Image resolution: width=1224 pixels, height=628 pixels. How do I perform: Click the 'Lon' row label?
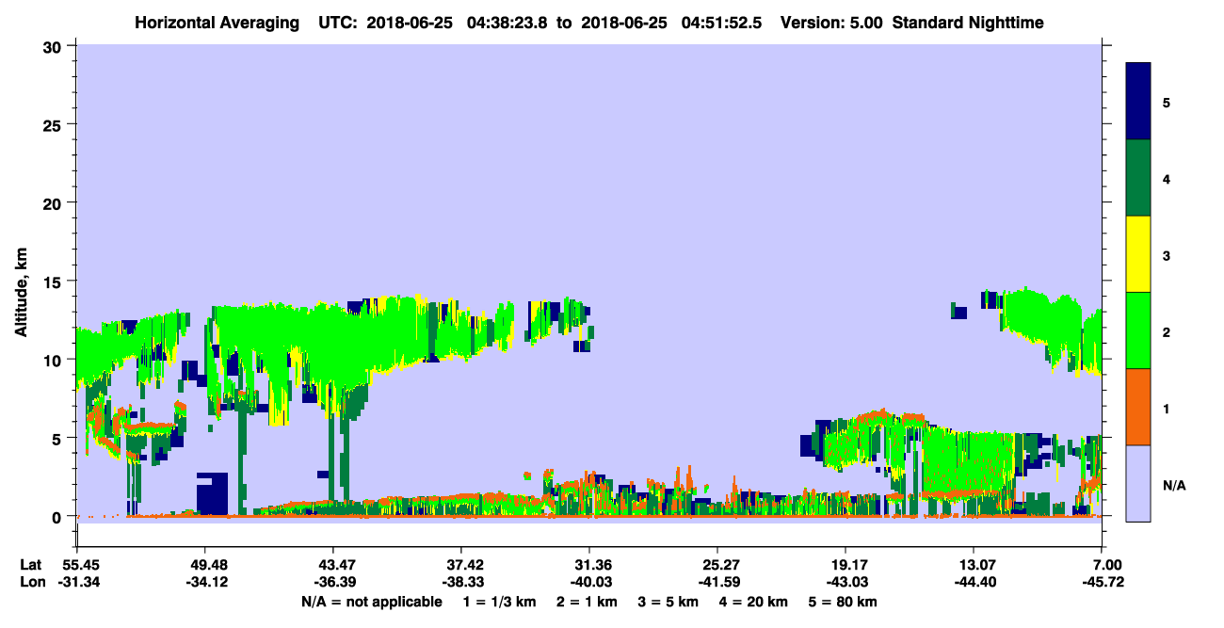(32, 583)
